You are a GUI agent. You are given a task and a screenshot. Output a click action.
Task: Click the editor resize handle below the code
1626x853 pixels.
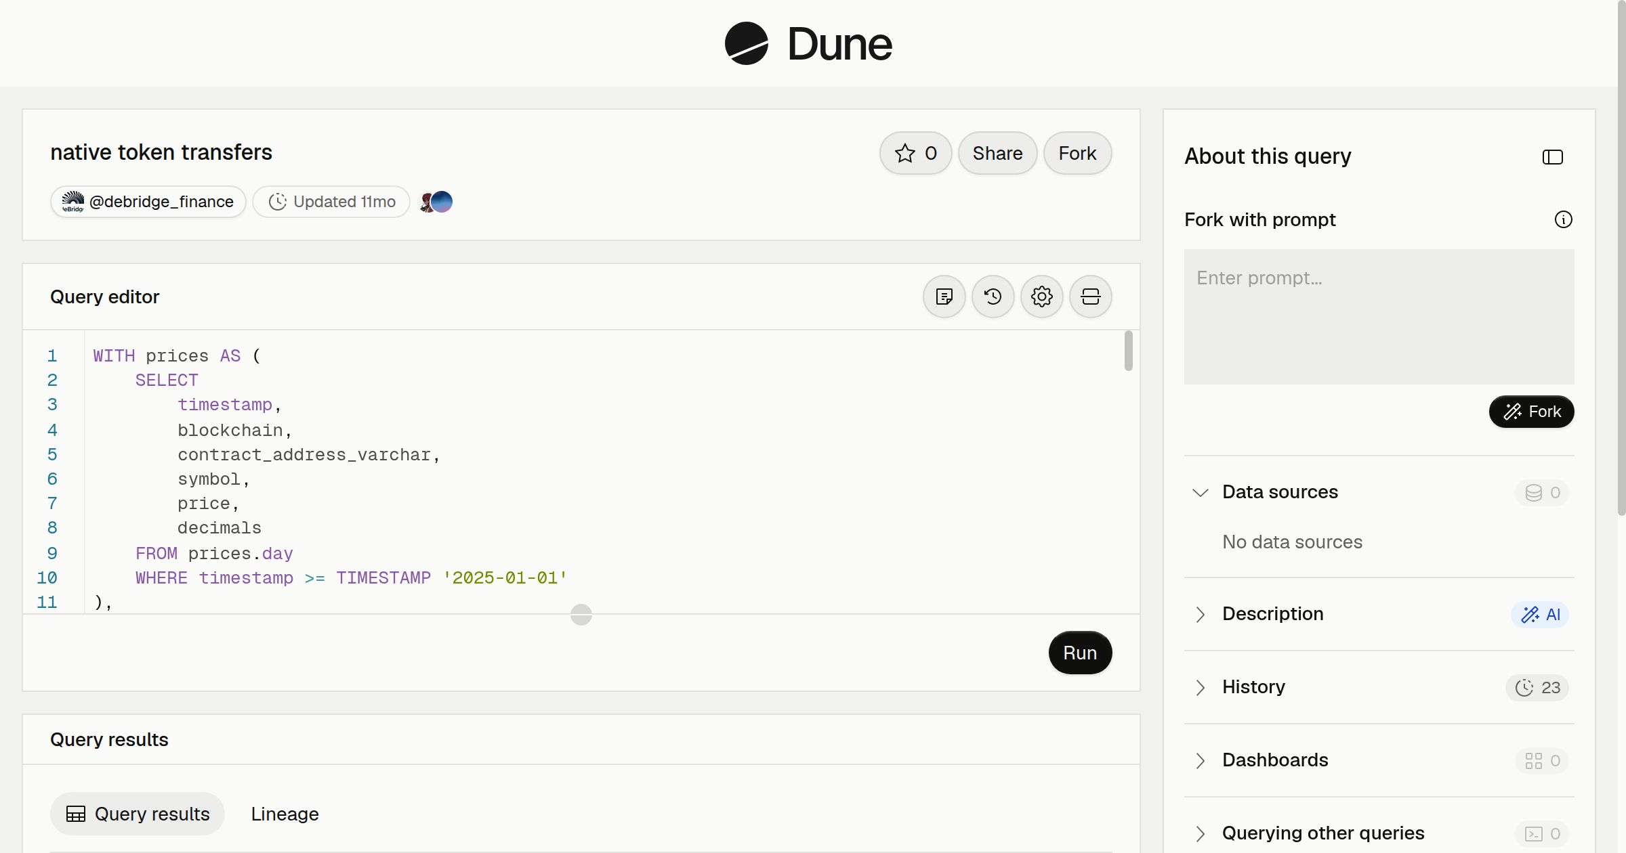click(581, 615)
